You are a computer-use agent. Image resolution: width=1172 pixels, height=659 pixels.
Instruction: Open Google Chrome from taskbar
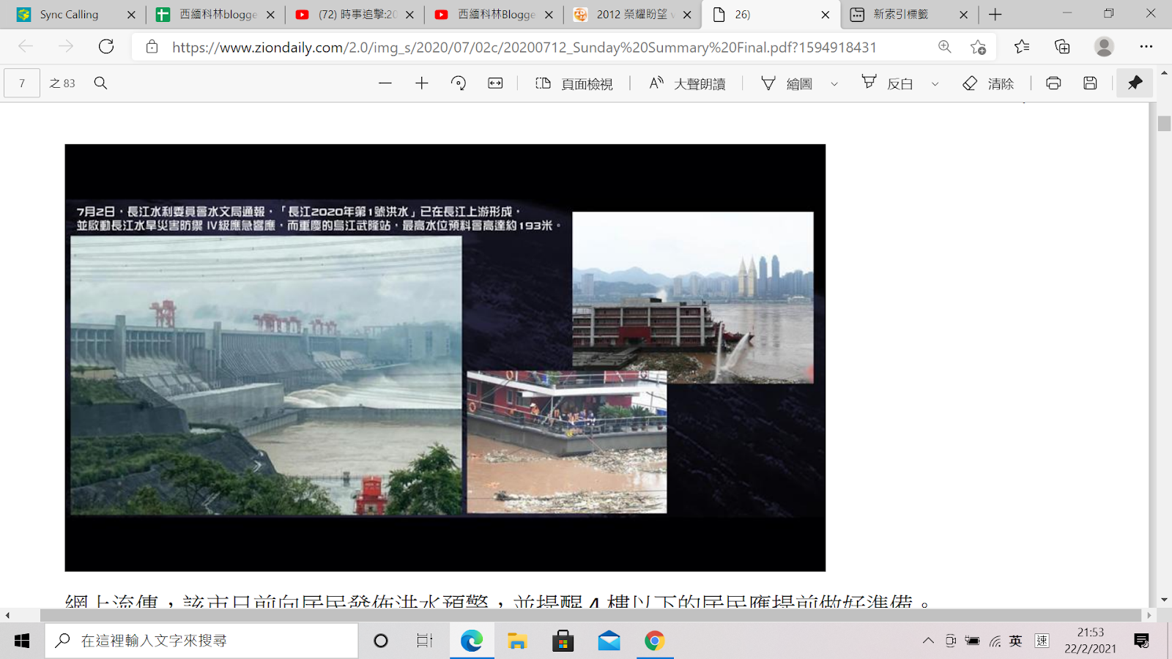[655, 641]
